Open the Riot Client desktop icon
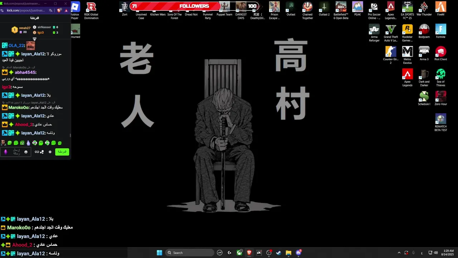This screenshot has width=458, height=258. pyautogui.click(x=440, y=53)
